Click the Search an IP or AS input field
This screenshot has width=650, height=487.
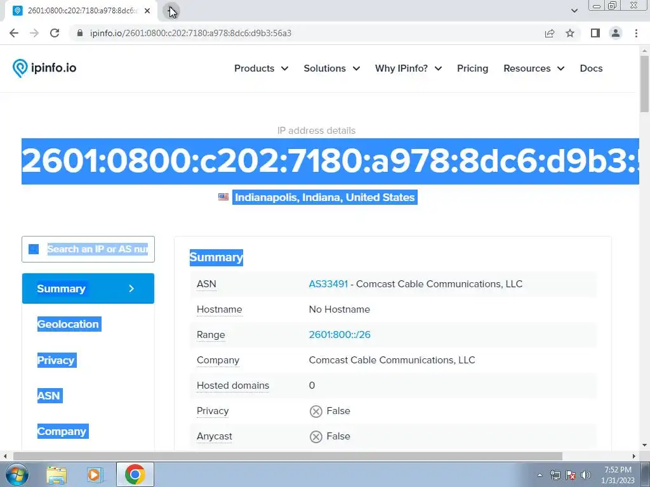(x=88, y=249)
